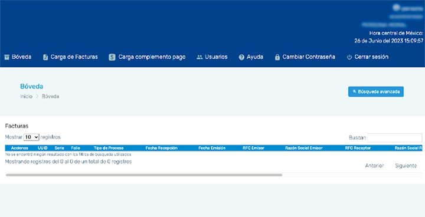This screenshot has width=425, height=217.
Task: Click the Usuarios people icon
Action: 200,57
